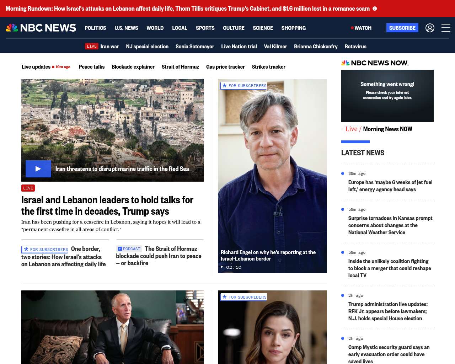Open the Shopping menu item

click(293, 28)
